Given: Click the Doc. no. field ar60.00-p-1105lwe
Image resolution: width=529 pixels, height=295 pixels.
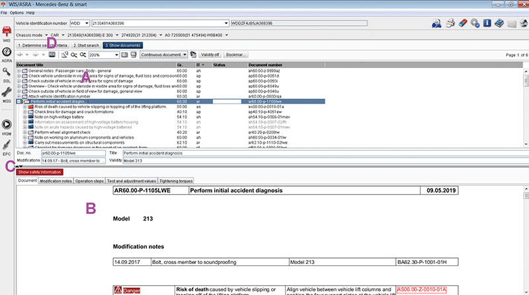Looking at the screenshot, I should click(73, 153).
